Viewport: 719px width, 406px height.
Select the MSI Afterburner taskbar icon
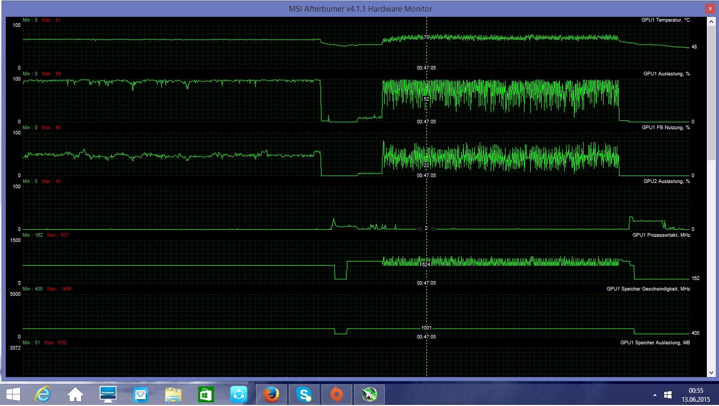(370, 394)
